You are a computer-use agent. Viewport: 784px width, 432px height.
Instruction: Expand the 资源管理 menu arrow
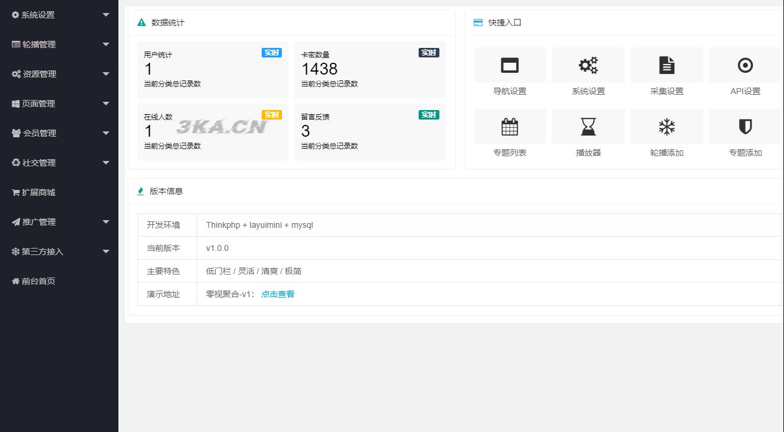106,74
